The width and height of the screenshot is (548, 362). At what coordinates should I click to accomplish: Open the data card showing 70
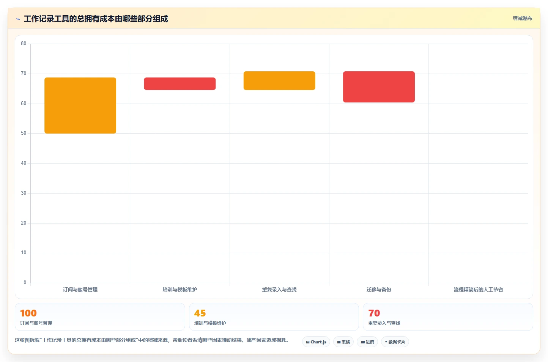click(x=448, y=317)
